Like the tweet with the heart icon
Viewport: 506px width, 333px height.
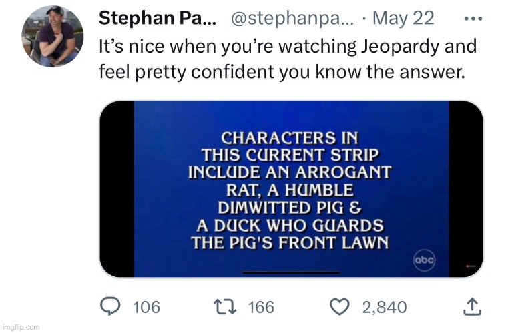(340, 306)
